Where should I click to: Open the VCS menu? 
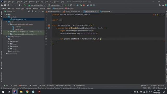point(51,2)
